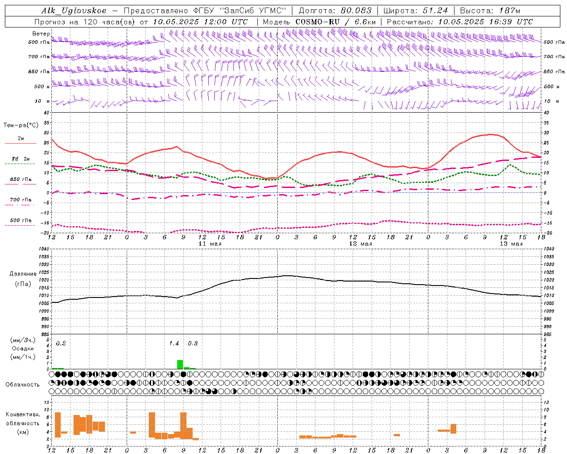
Task: Click the tallest green precipitation bar
Action: point(180,364)
